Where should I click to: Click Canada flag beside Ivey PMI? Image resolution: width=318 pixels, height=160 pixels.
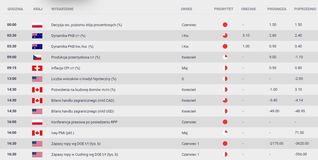pos(37,133)
